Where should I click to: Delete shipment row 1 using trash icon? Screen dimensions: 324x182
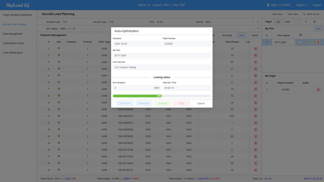pos(255,49)
